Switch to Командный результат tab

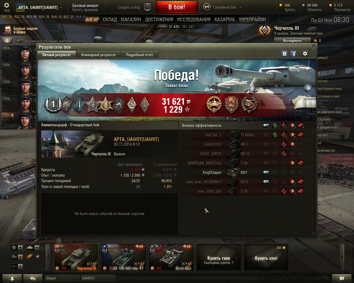(x=98, y=55)
